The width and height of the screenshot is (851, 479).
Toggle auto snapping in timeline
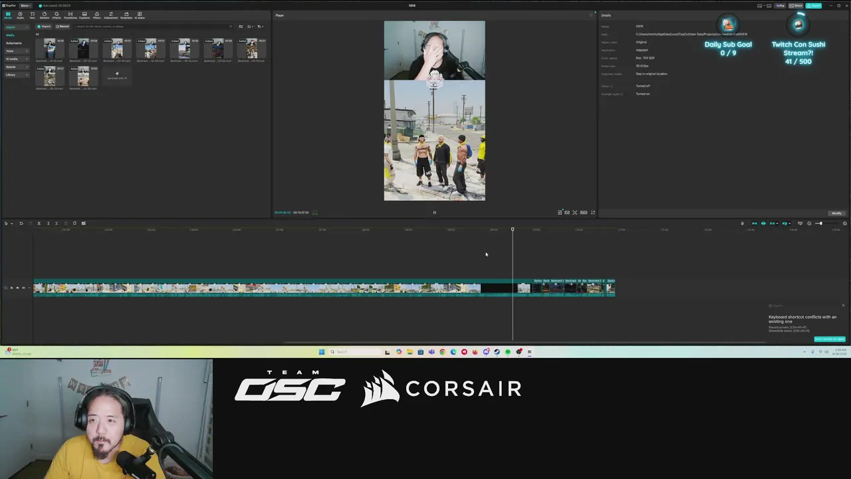(763, 224)
